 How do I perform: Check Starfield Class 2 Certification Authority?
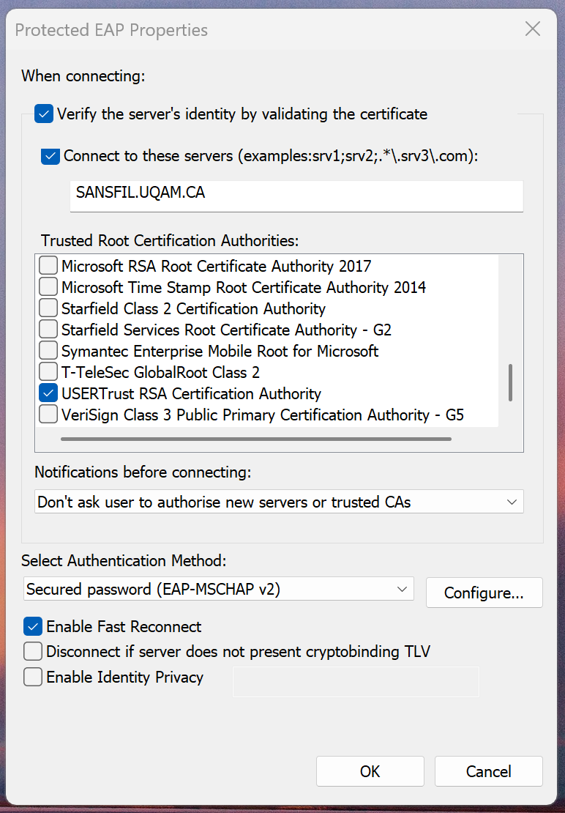(x=48, y=308)
